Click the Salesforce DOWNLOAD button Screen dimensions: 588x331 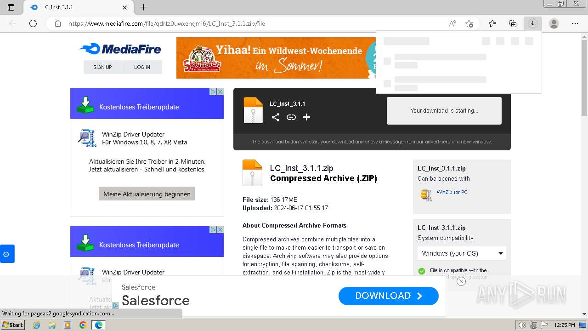point(389,296)
